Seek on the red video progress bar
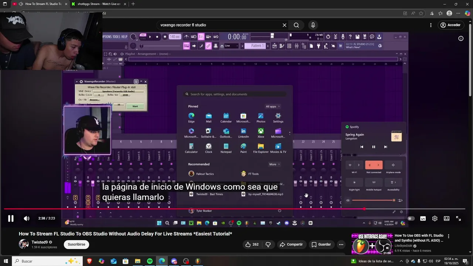 (x=234, y=209)
